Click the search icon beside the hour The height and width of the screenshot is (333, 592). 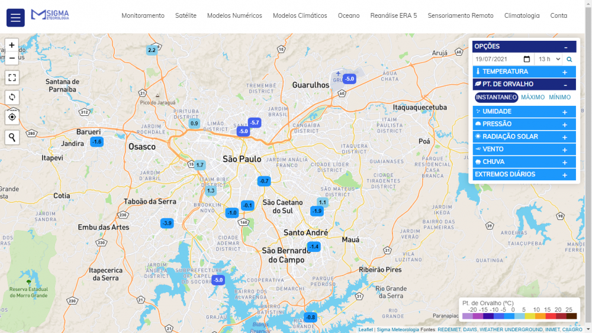[x=570, y=59]
